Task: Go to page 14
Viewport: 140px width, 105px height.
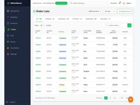Action: 122,98
